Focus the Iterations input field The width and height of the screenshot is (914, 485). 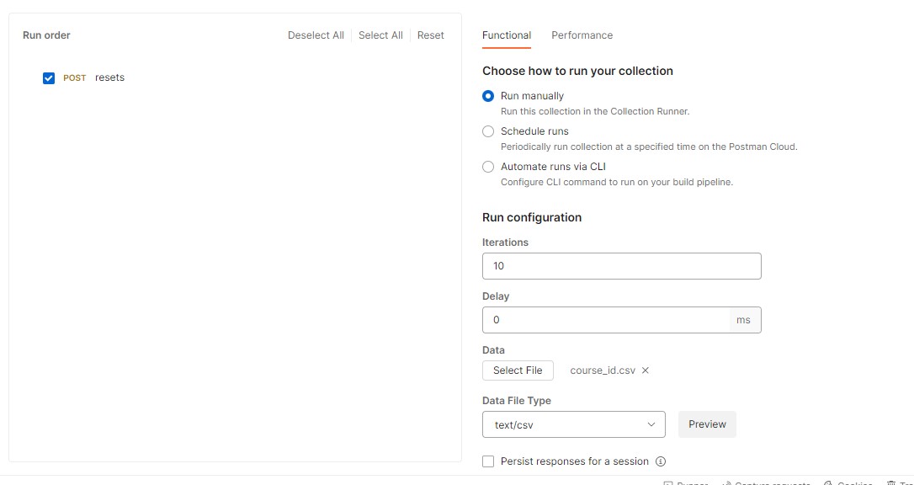621,266
